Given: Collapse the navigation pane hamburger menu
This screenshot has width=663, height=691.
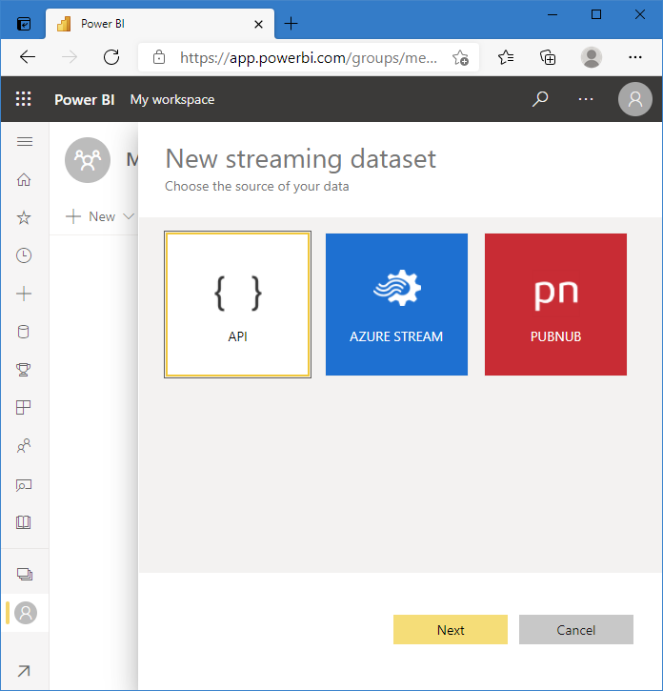Looking at the screenshot, I should click(25, 141).
